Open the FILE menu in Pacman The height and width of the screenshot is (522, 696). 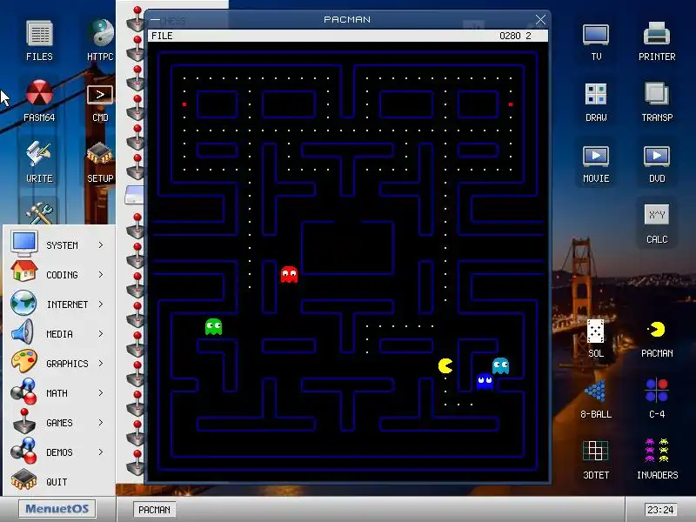coord(162,36)
